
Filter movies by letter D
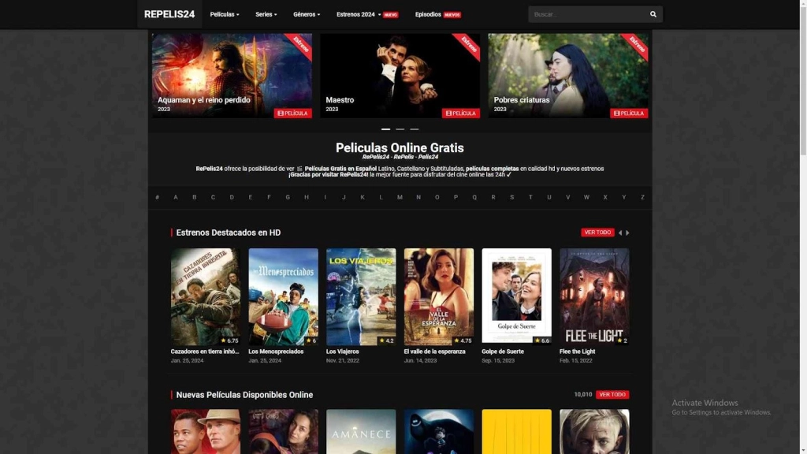pos(232,197)
